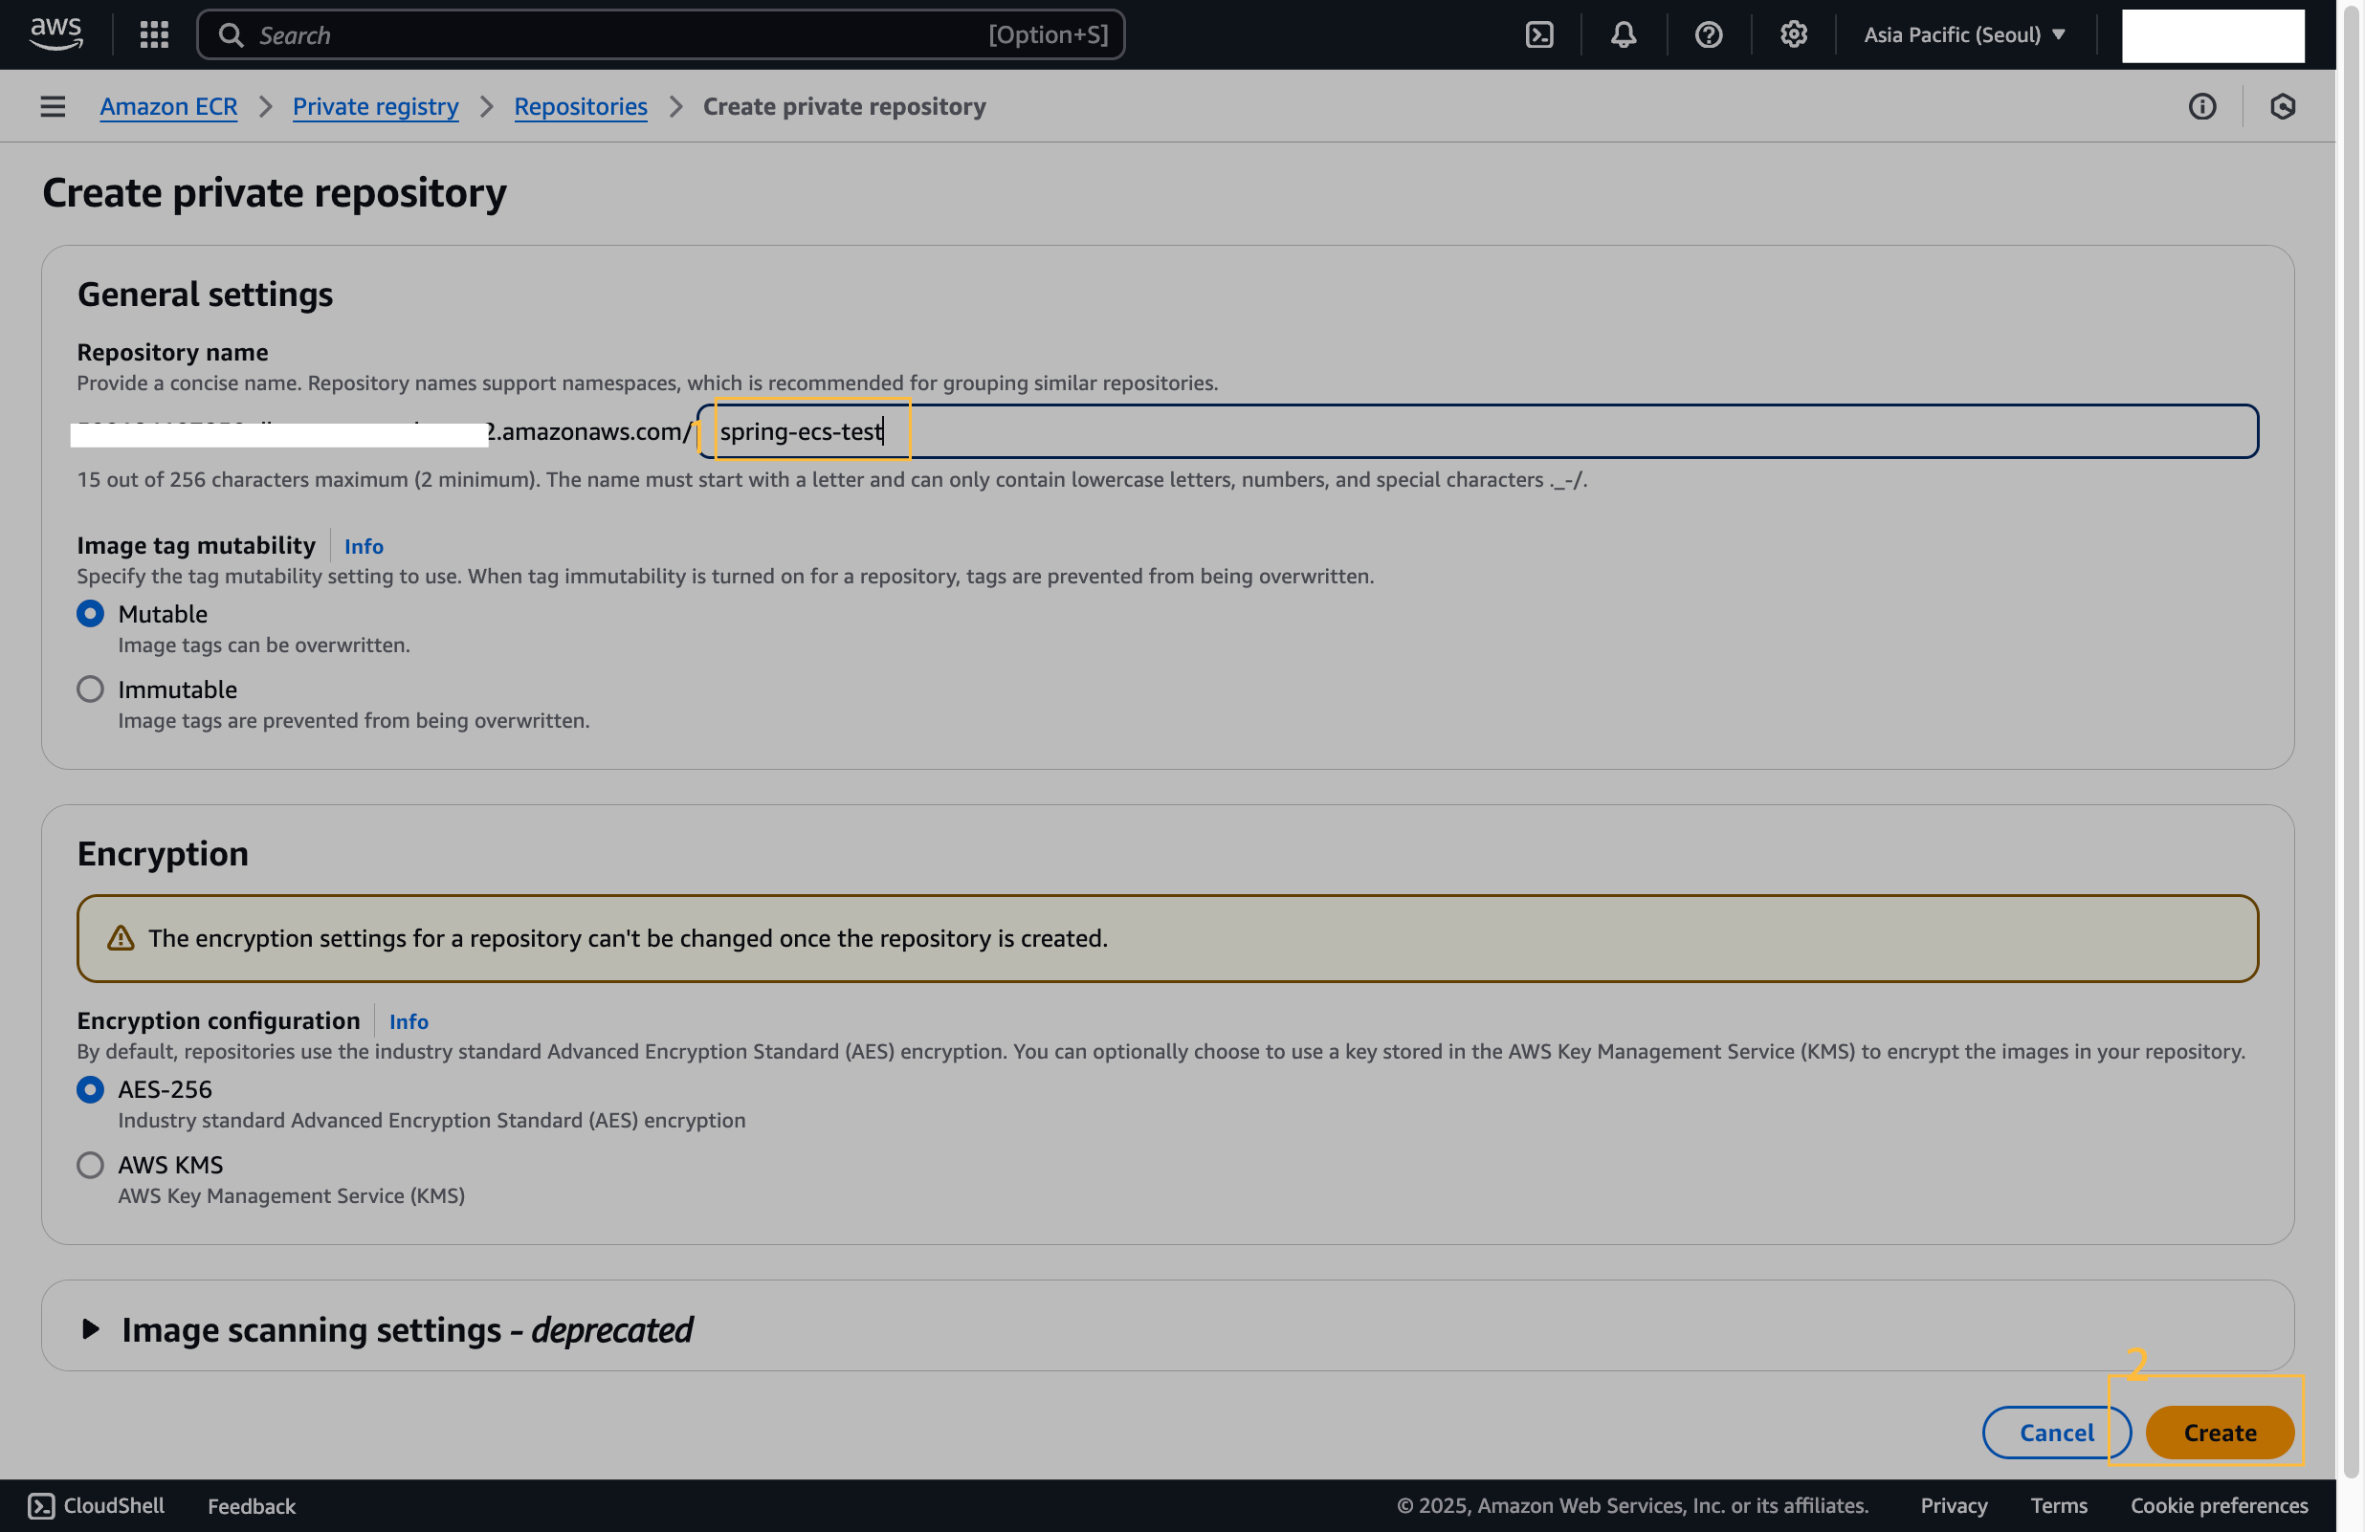
Task: Click Create to make the repository
Action: point(2221,1432)
